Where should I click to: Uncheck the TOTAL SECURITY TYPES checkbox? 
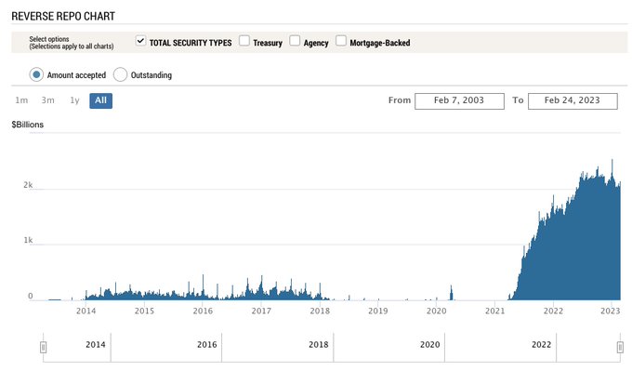pyautogui.click(x=140, y=41)
